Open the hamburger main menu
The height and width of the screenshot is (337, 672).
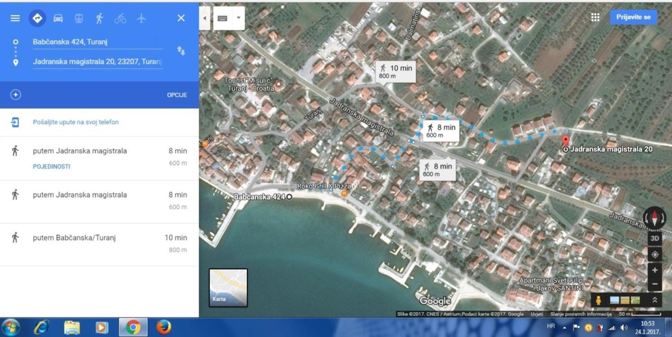click(x=15, y=18)
